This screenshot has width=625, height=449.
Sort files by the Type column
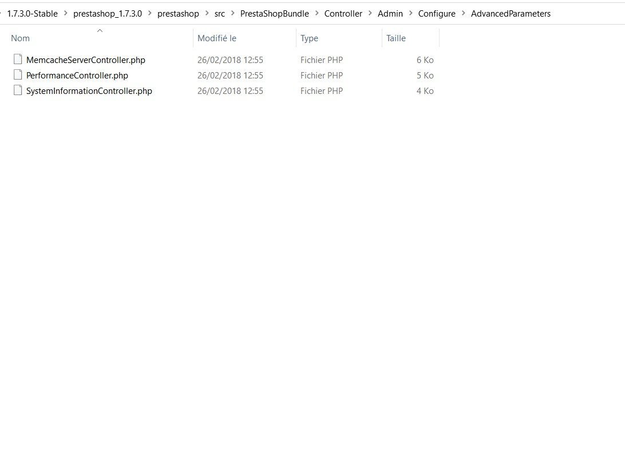coord(309,38)
